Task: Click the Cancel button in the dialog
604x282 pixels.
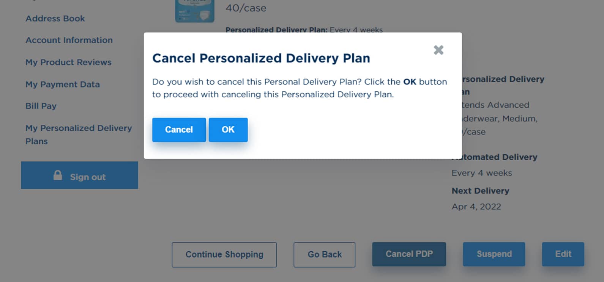Action: pyautogui.click(x=179, y=130)
